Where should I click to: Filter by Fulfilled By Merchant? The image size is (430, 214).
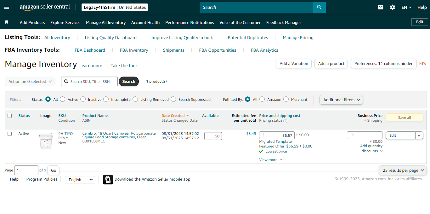pos(286,99)
